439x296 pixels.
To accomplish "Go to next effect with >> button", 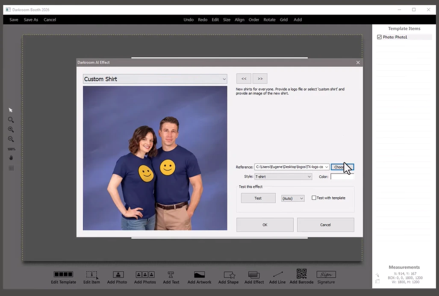I will click(x=260, y=79).
